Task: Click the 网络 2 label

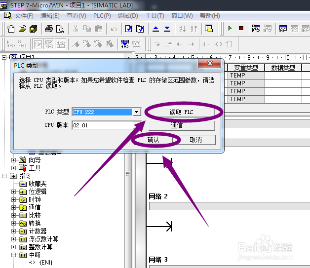Action: [x=158, y=196]
